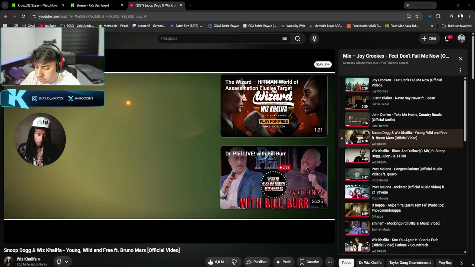Open the YouTube bookmark

(x=47, y=26)
